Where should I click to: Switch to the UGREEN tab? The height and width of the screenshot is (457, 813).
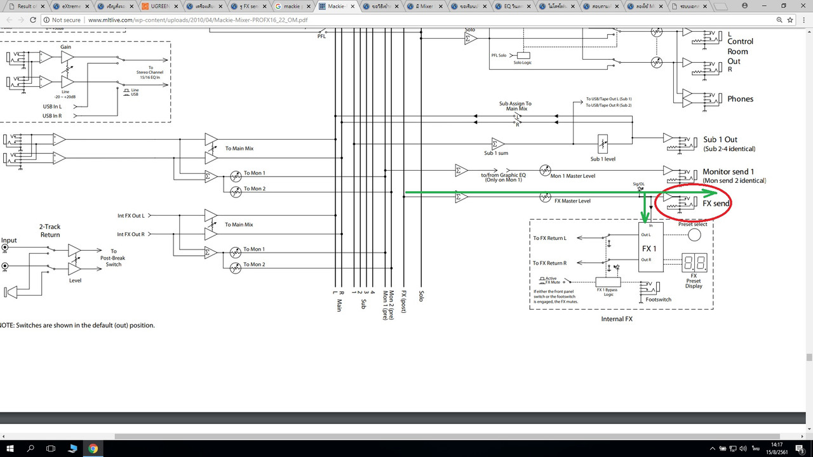point(160,6)
